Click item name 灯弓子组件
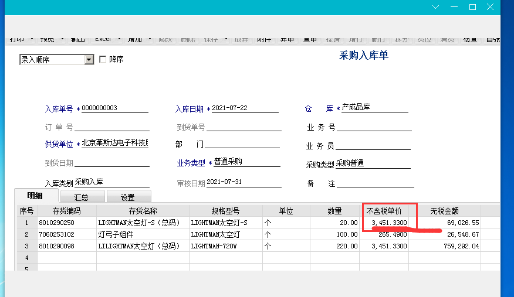 pyautogui.click(x=143, y=234)
